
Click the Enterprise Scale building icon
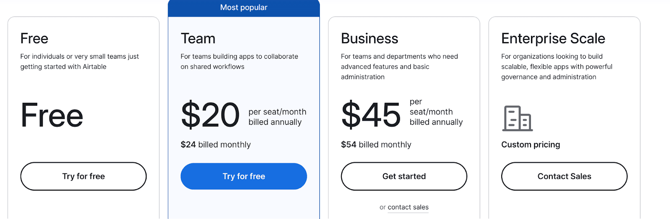click(x=517, y=118)
